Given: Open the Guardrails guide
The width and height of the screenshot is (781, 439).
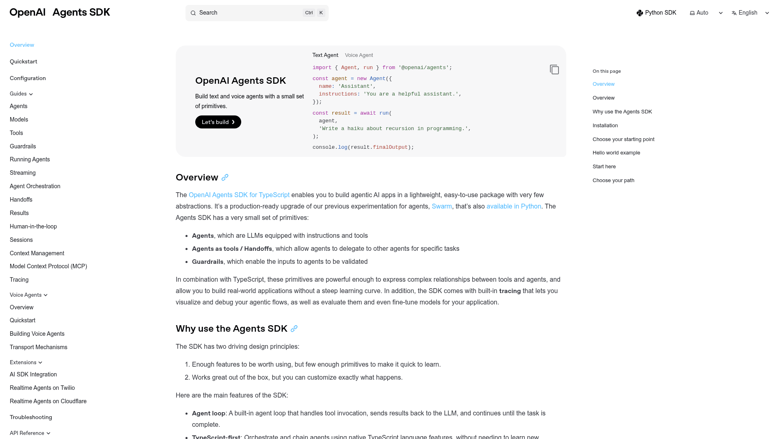Looking at the screenshot, I should (x=23, y=147).
